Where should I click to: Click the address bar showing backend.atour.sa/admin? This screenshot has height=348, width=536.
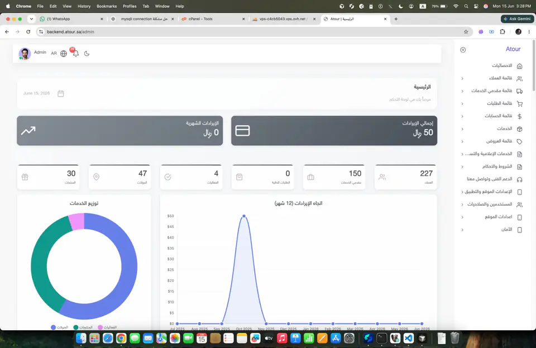click(x=253, y=32)
